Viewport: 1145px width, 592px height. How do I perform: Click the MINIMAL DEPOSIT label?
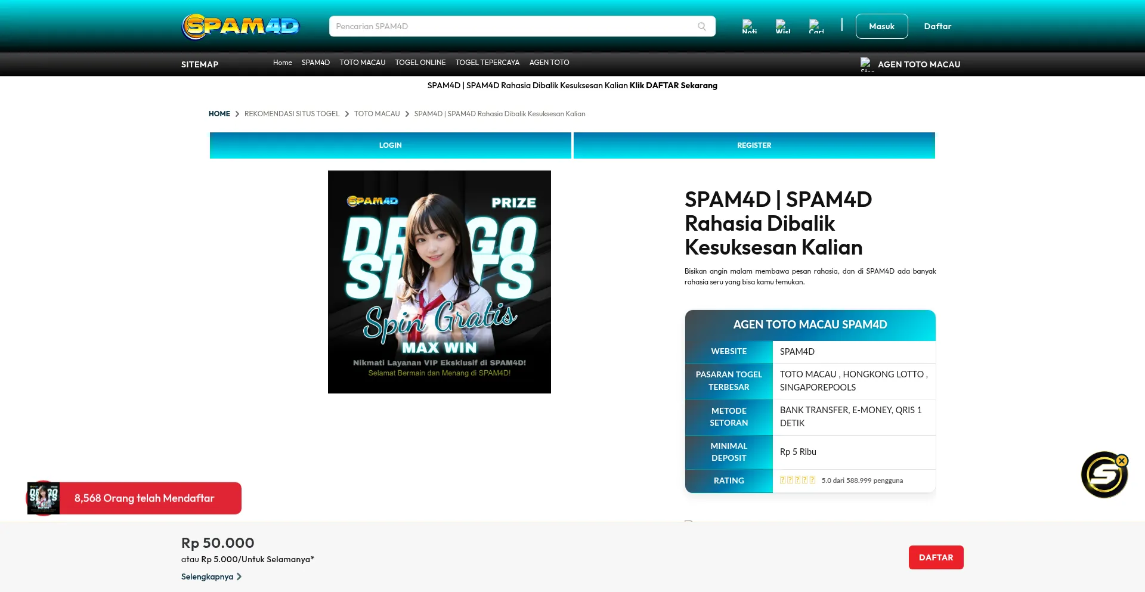click(x=729, y=452)
